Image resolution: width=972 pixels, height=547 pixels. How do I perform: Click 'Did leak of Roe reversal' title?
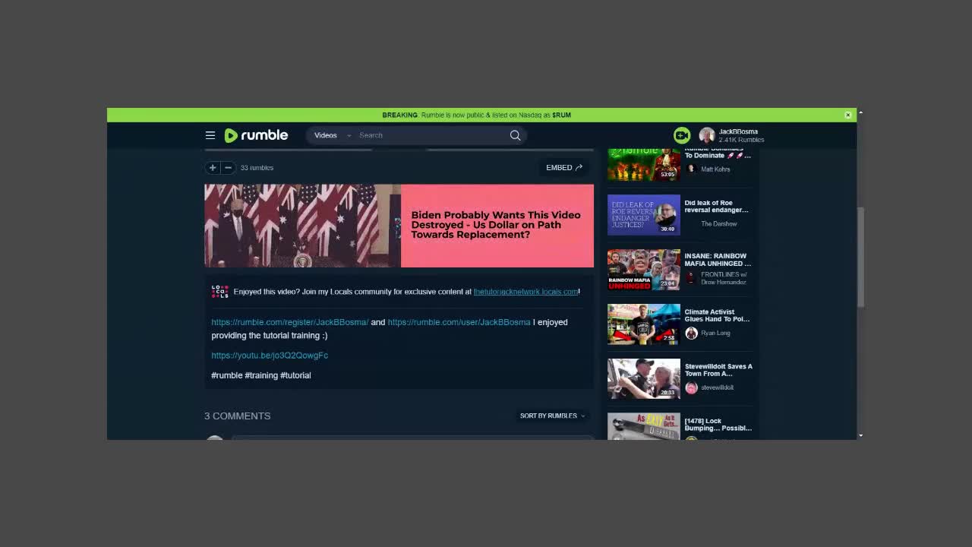[x=716, y=207]
